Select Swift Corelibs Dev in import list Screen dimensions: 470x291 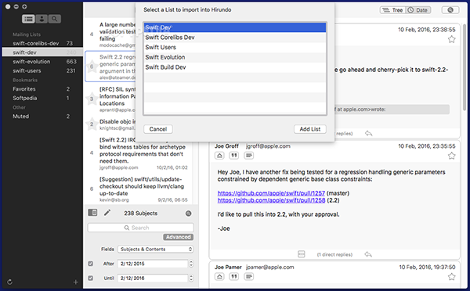pos(235,38)
